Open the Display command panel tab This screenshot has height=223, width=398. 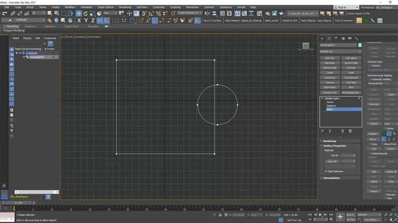tap(349, 38)
